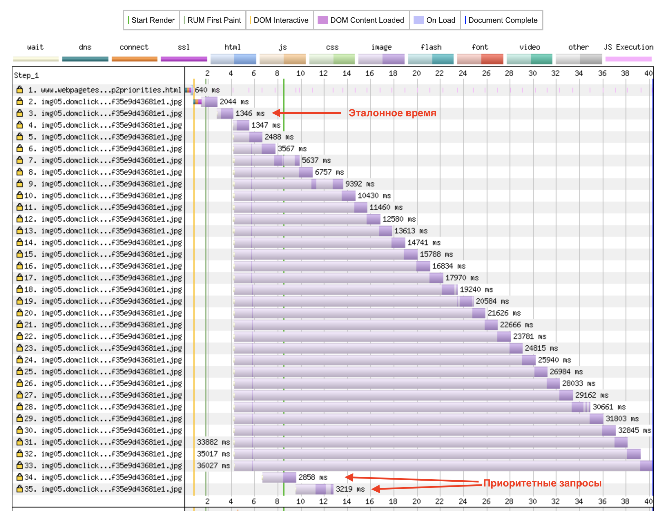
Task: Click the 3219 ms timing label
Action: tap(350, 489)
